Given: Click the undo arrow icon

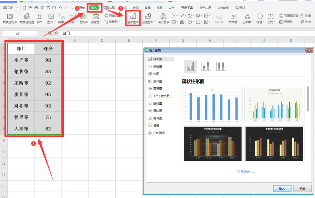Looking at the screenshot, I should (60, 8).
